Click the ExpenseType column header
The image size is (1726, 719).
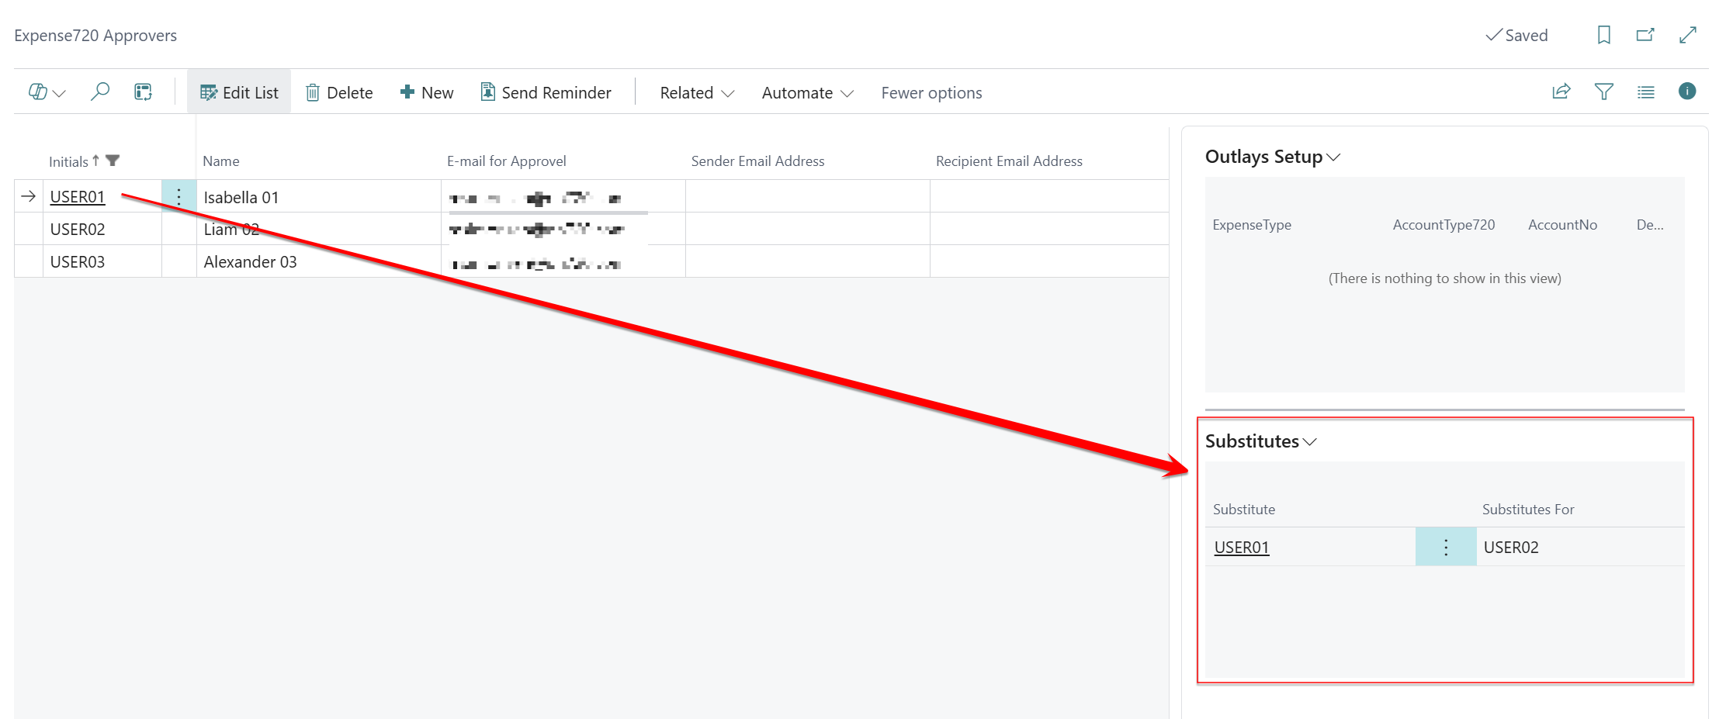(x=1252, y=225)
